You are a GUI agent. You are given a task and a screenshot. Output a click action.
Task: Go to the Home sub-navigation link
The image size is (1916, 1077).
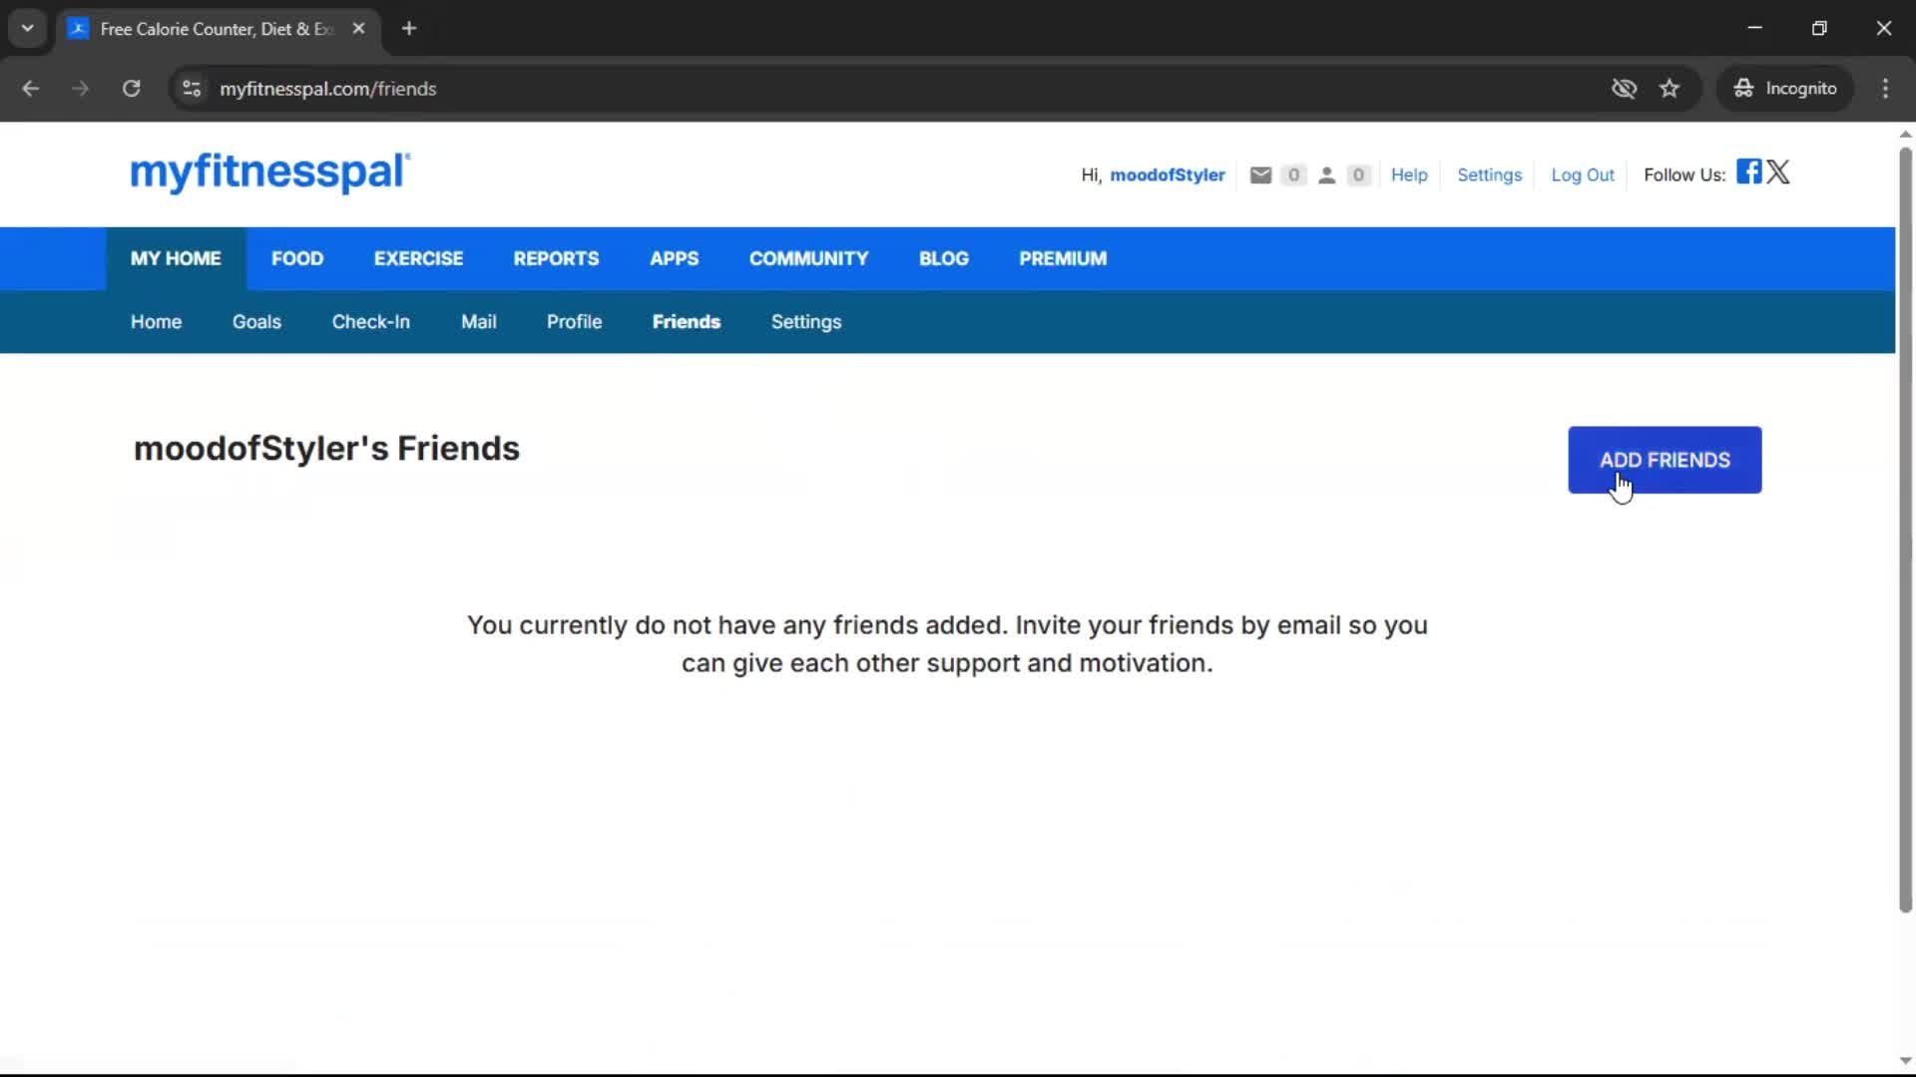156,322
